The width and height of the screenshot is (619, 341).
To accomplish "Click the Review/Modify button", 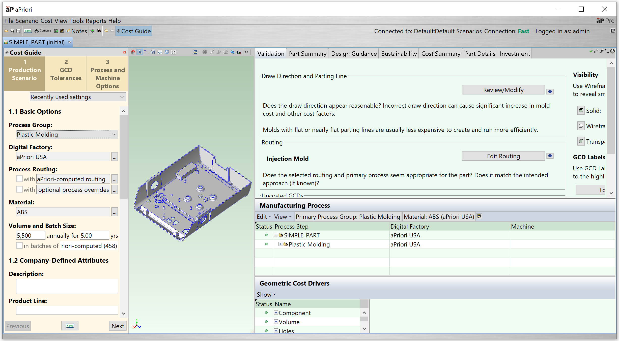I will 503,90.
